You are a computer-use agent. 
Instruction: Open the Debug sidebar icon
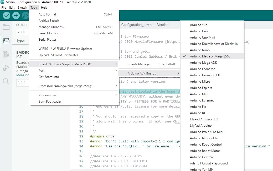6,68
